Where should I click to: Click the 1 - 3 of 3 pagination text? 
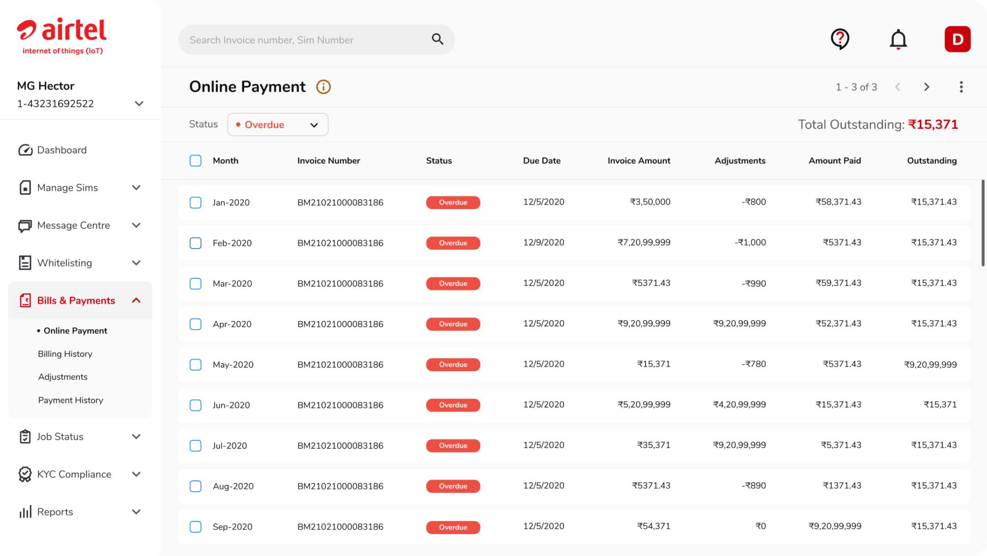pyautogui.click(x=856, y=87)
